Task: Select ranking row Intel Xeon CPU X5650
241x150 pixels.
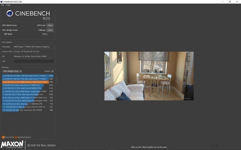Action: 28,110
